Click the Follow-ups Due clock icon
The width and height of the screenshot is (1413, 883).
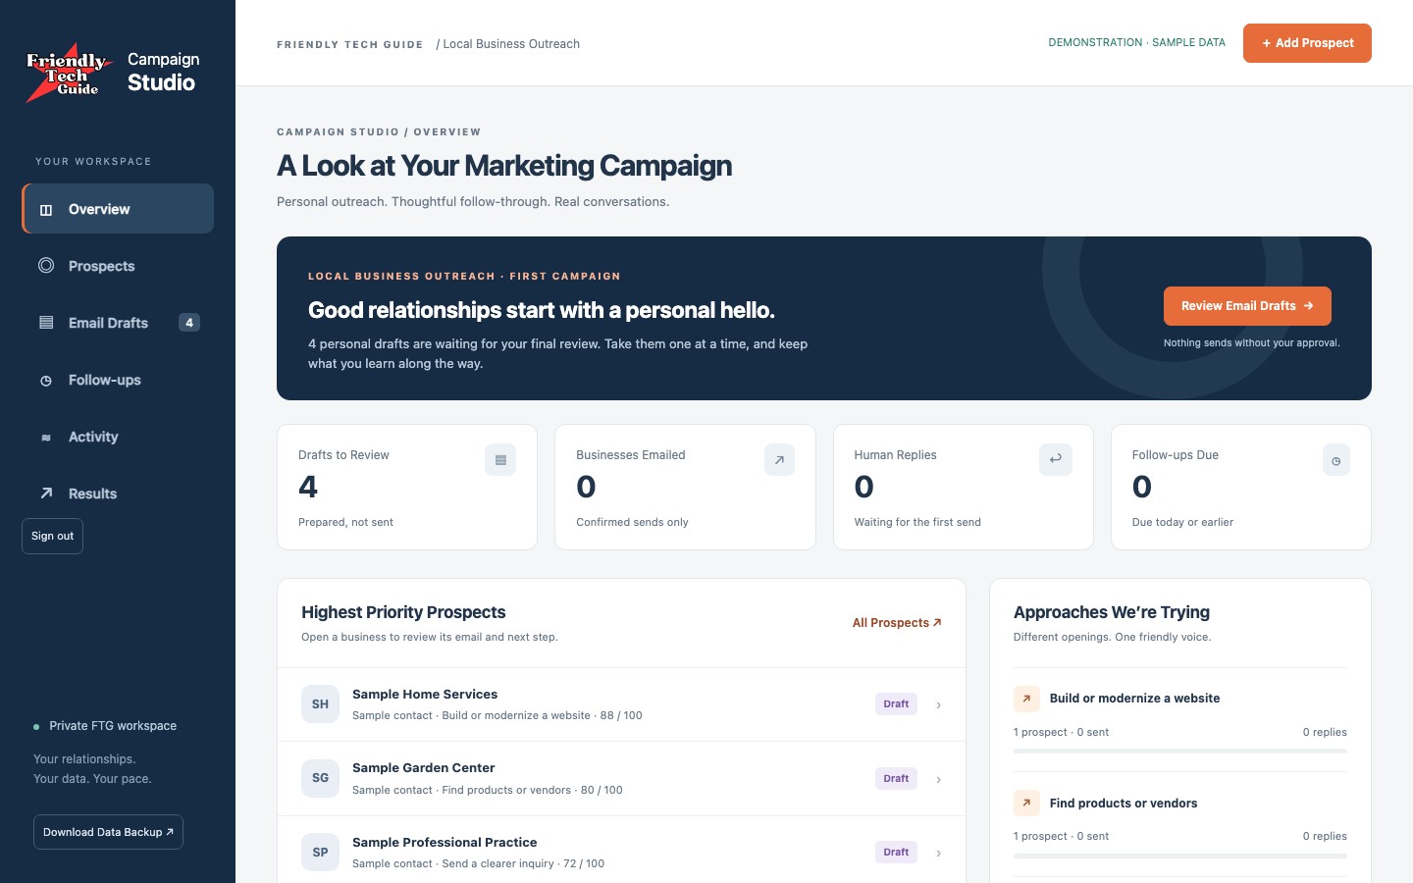(x=1335, y=459)
